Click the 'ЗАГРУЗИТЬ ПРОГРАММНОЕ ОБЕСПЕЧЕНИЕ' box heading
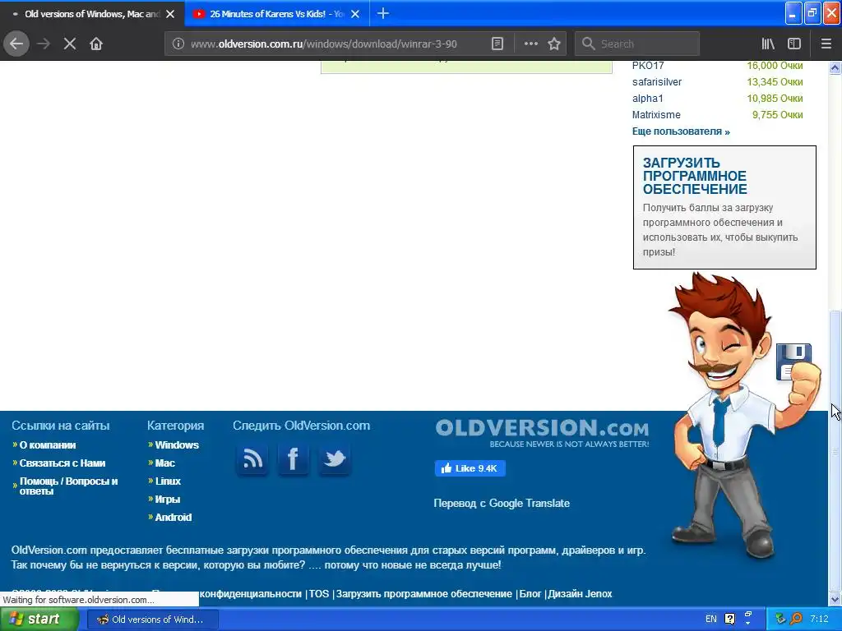842x631 pixels. tap(695, 176)
